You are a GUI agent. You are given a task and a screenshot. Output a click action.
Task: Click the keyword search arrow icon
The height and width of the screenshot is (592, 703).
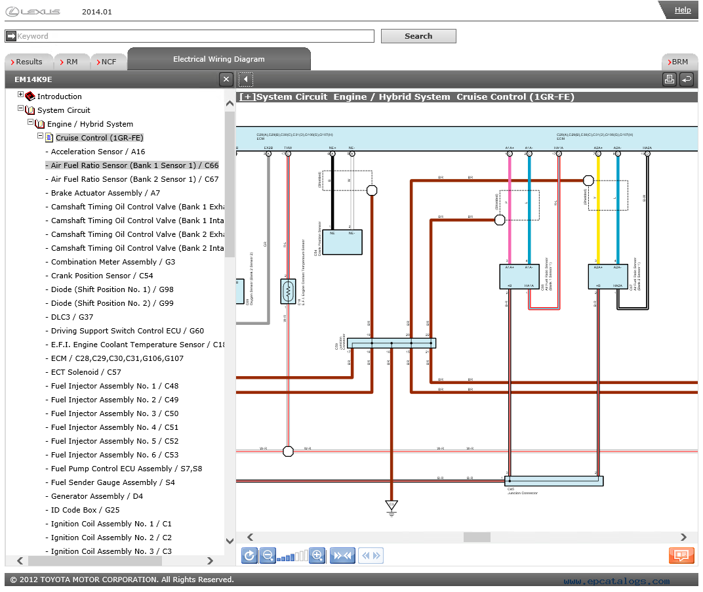11,36
